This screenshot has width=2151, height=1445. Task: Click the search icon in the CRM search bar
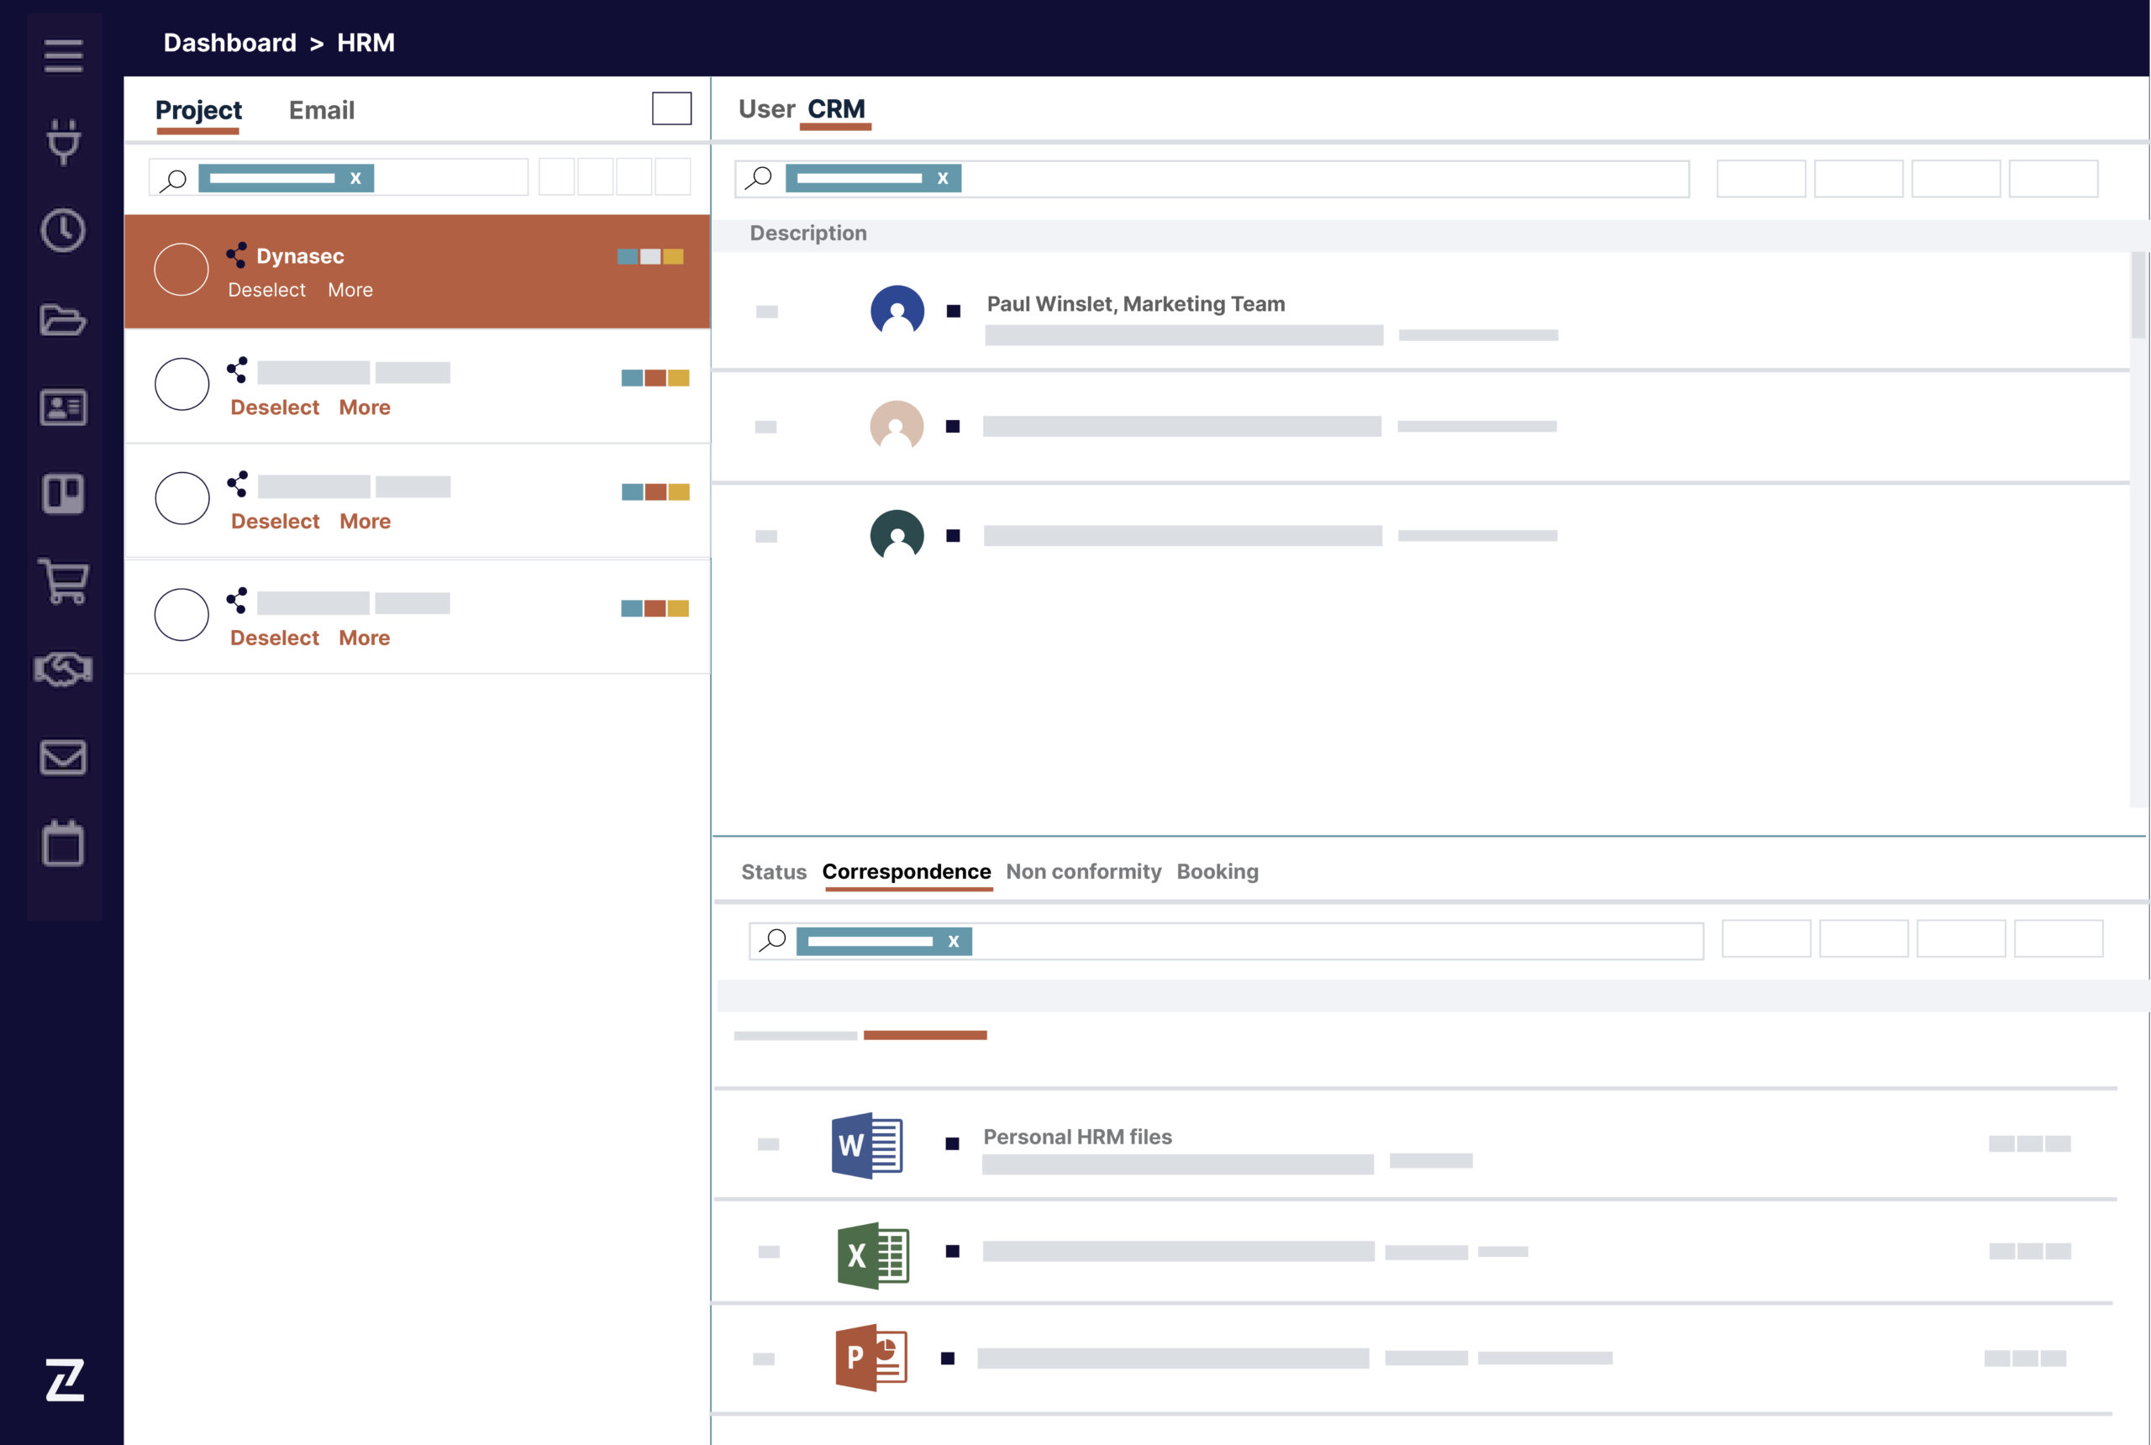(759, 177)
